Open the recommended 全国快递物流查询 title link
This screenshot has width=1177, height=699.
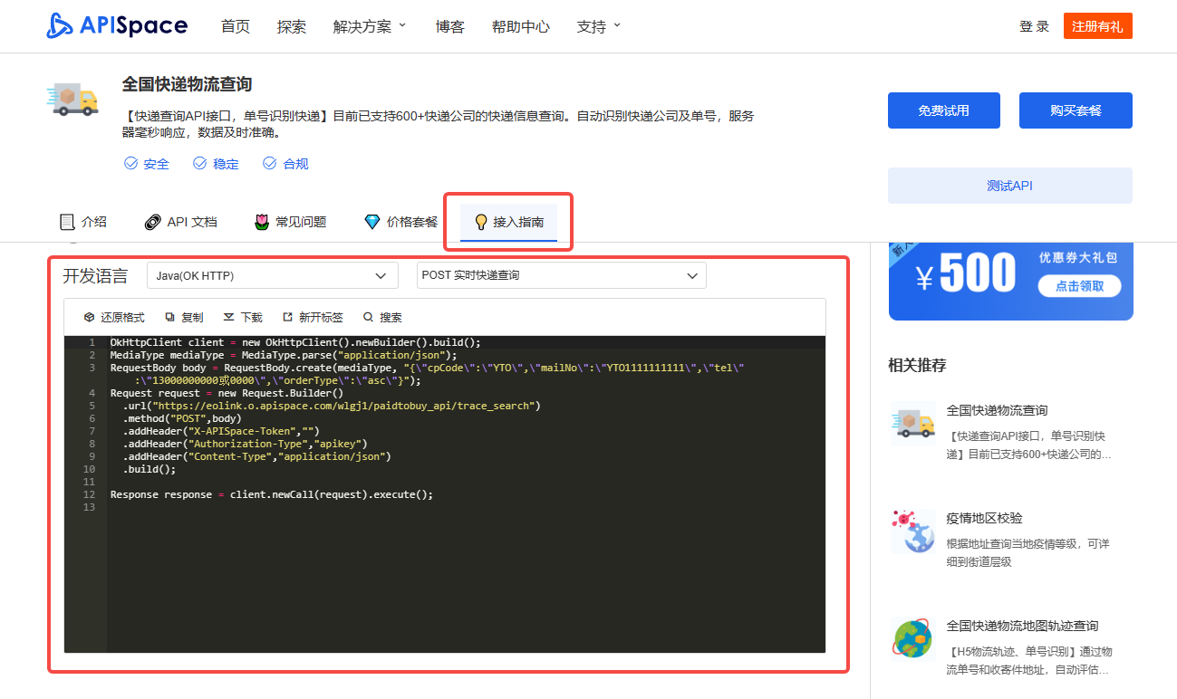coord(997,410)
